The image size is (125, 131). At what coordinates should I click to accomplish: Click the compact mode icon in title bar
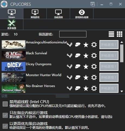(93, 4)
